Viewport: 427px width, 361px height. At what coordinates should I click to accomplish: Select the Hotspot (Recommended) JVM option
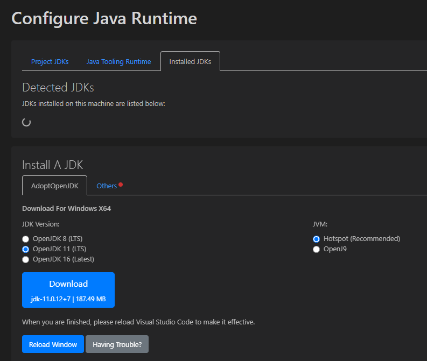(x=316, y=239)
